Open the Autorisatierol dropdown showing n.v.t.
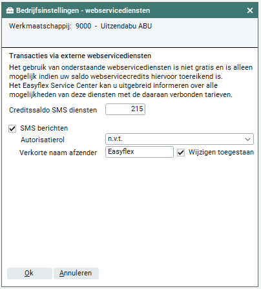261x289 pixels. (180, 139)
